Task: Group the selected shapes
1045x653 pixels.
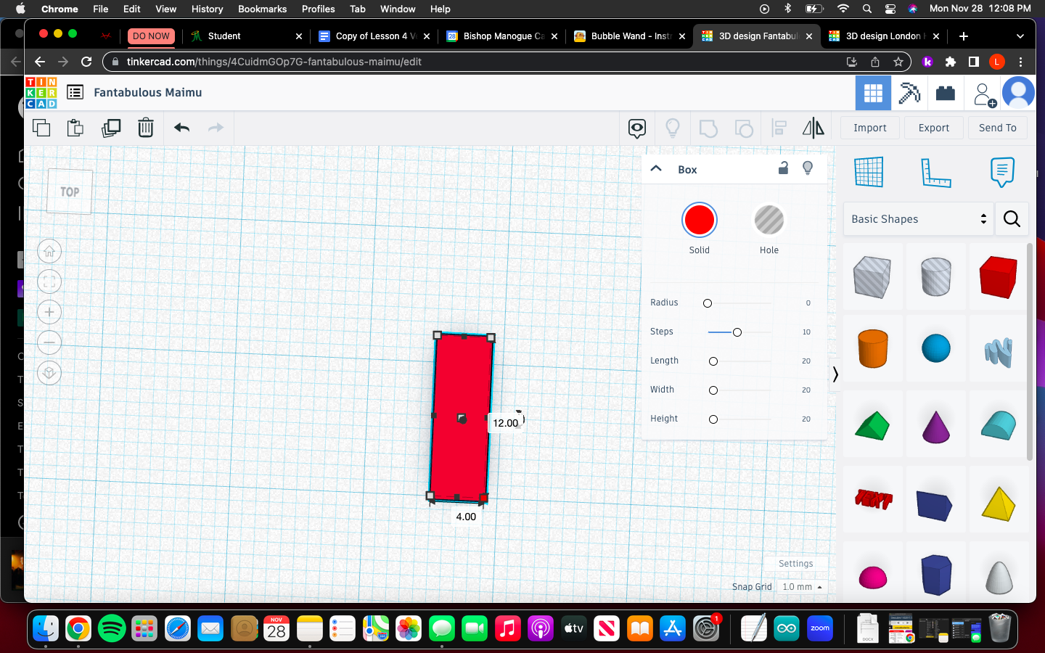Action: click(x=708, y=128)
